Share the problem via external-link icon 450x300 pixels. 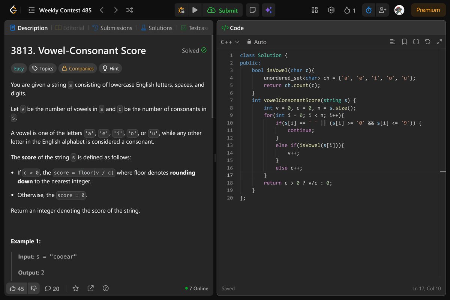(90, 288)
